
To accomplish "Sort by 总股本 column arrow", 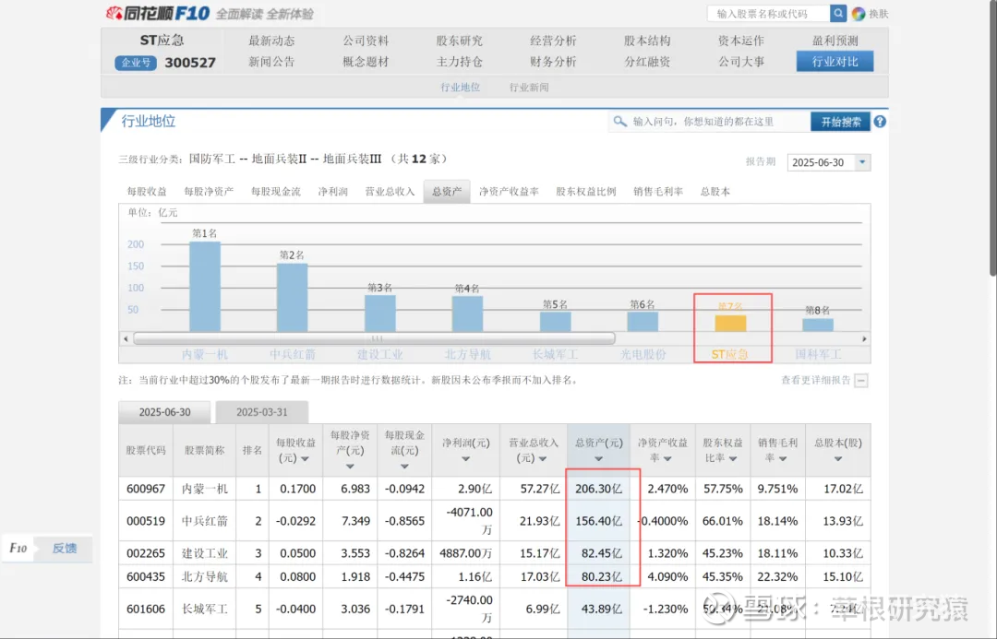I will pyautogui.click(x=838, y=459).
